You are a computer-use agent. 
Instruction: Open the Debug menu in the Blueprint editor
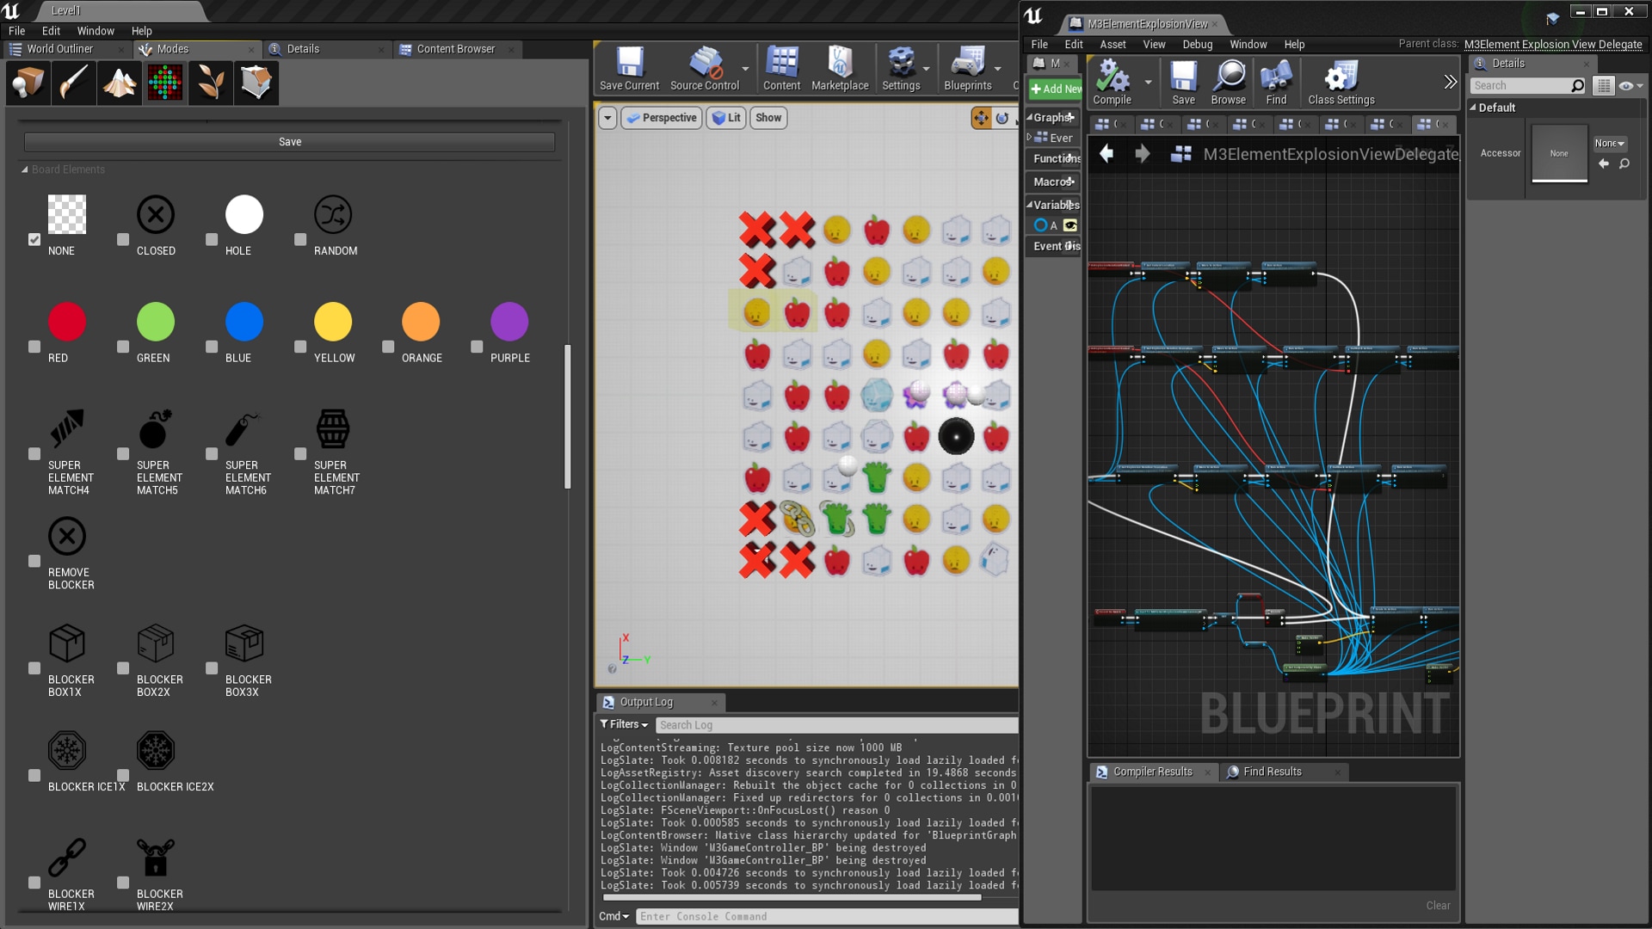[1198, 44]
